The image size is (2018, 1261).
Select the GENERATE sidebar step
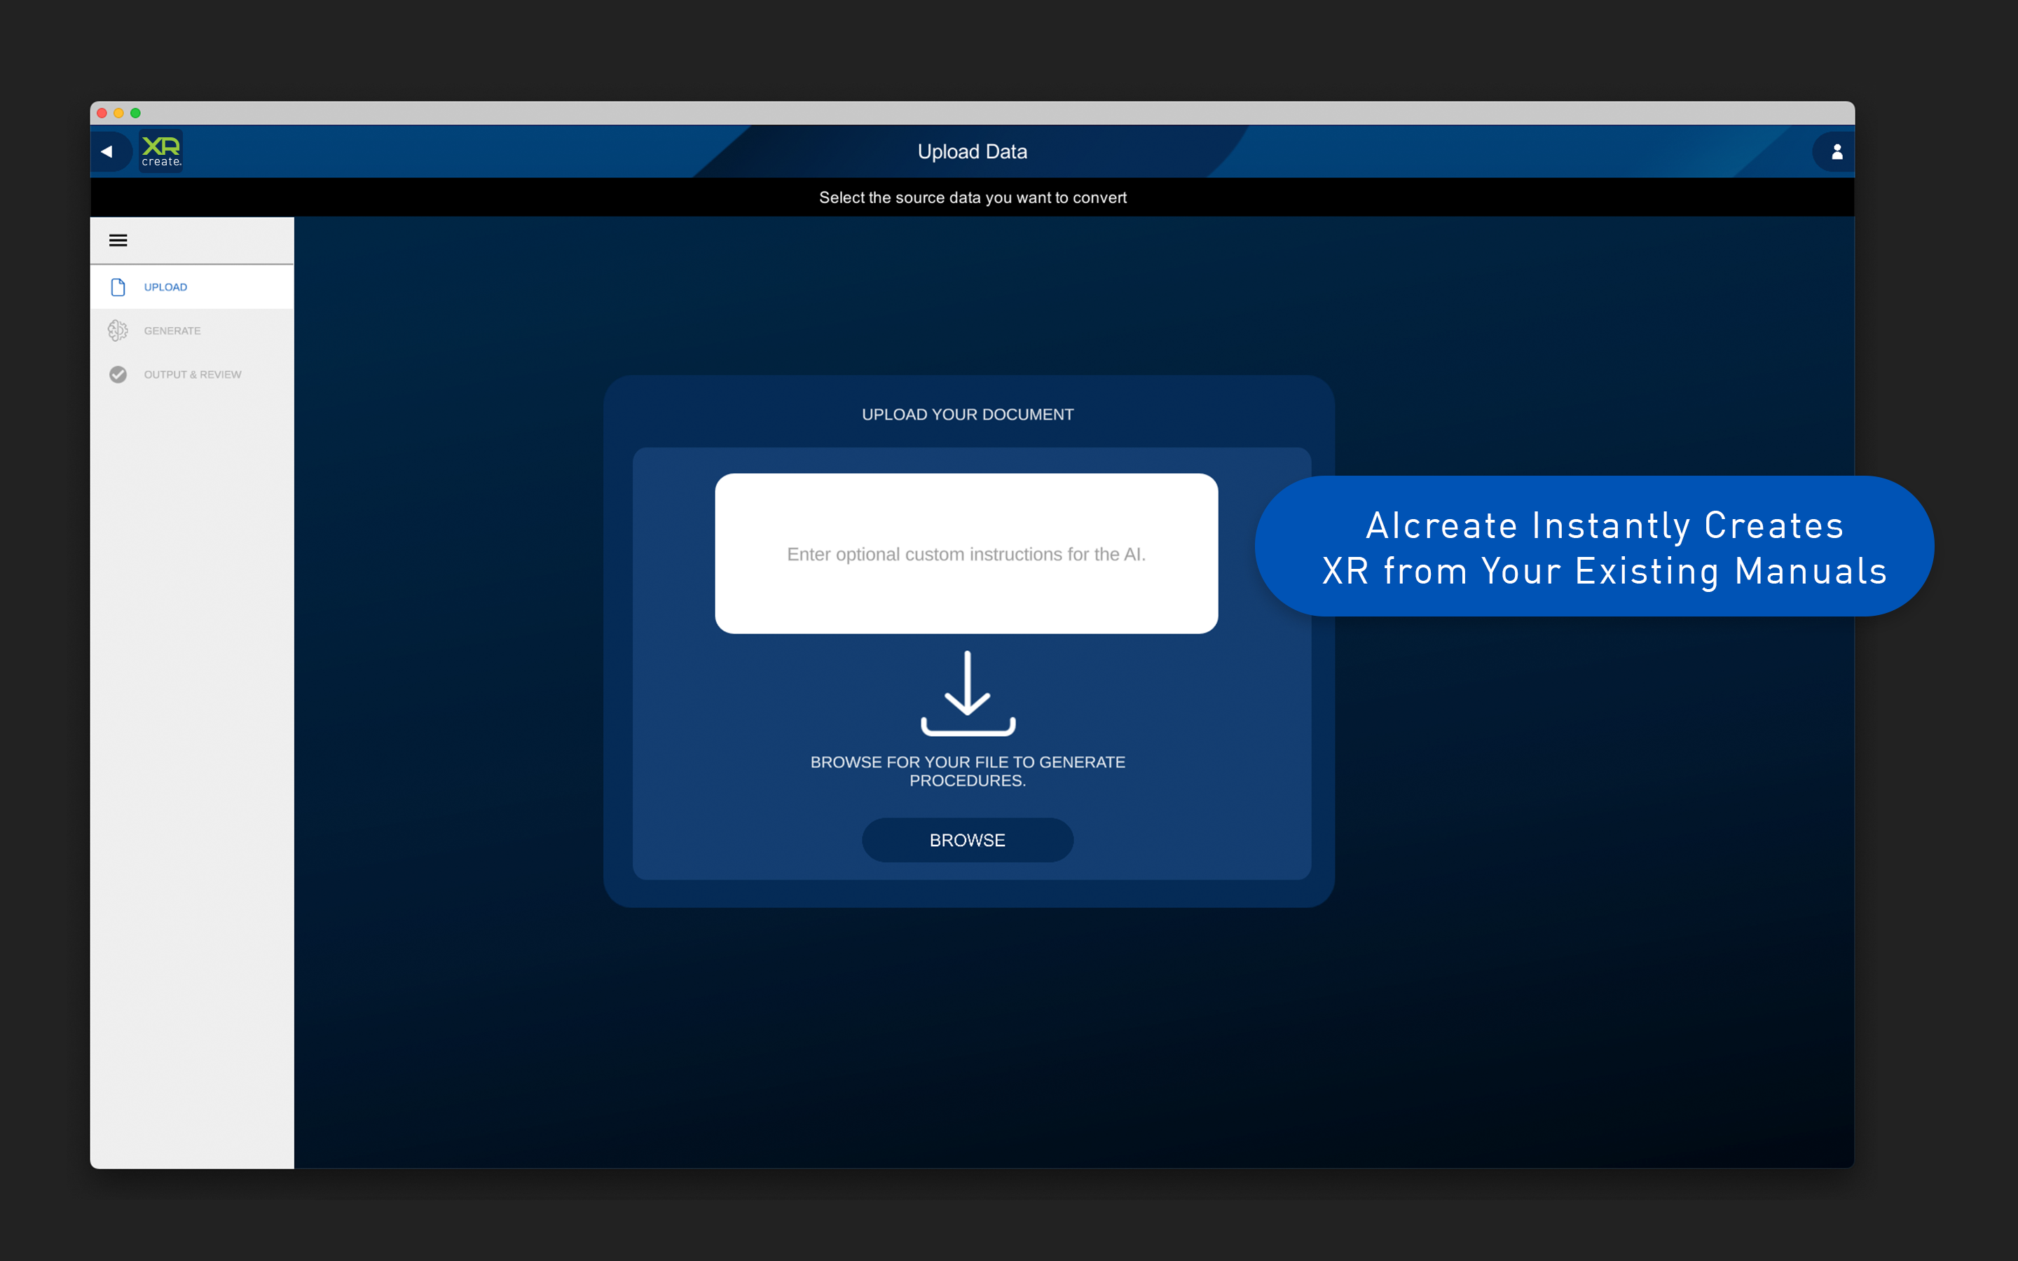point(192,331)
